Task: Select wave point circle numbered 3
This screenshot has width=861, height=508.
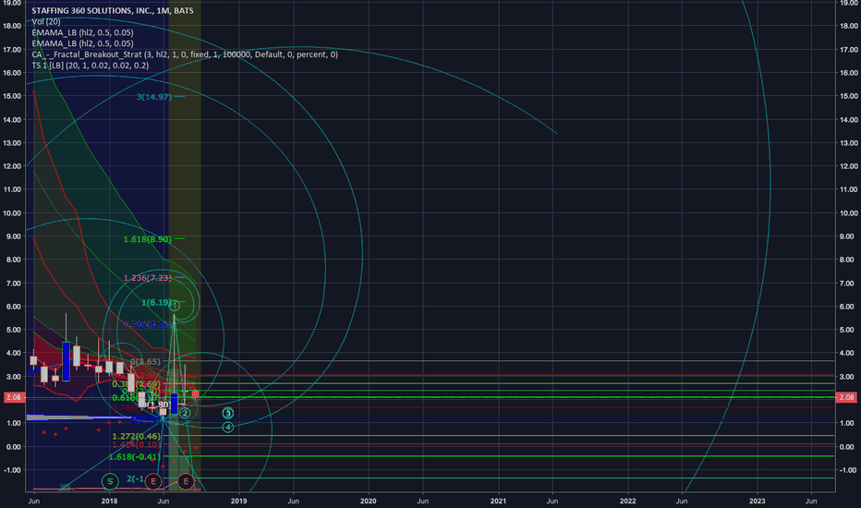Action: (x=228, y=413)
